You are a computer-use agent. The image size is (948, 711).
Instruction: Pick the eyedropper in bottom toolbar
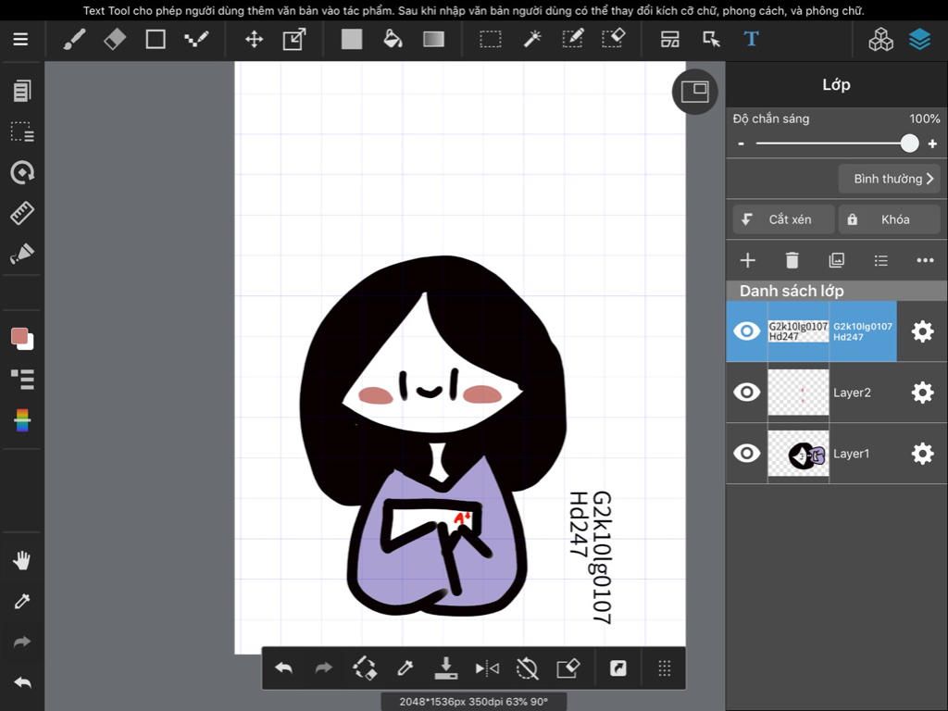[x=405, y=668]
